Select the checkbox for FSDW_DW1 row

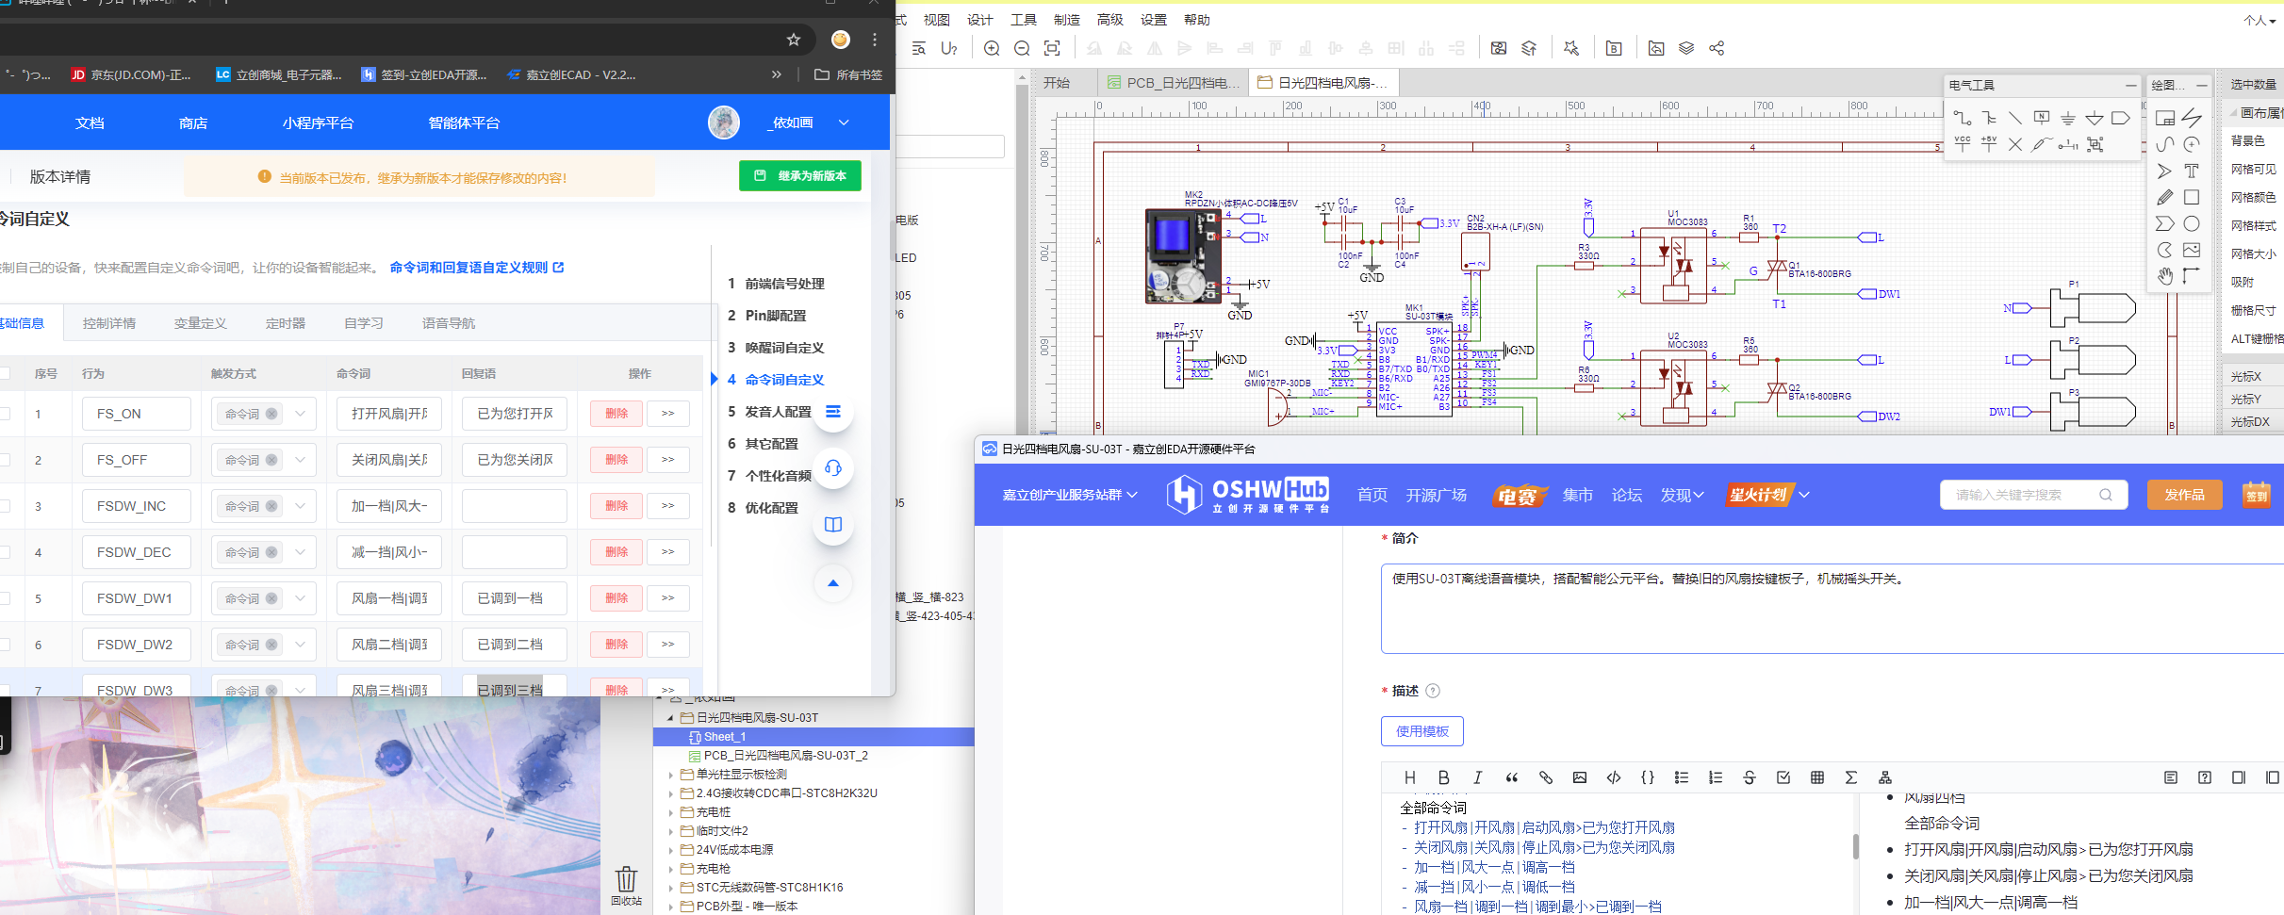coord(6,598)
